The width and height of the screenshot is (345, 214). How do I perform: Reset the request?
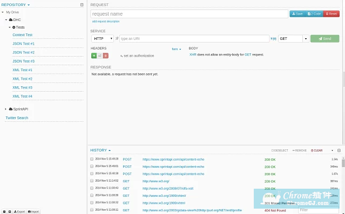(x=332, y=13)
